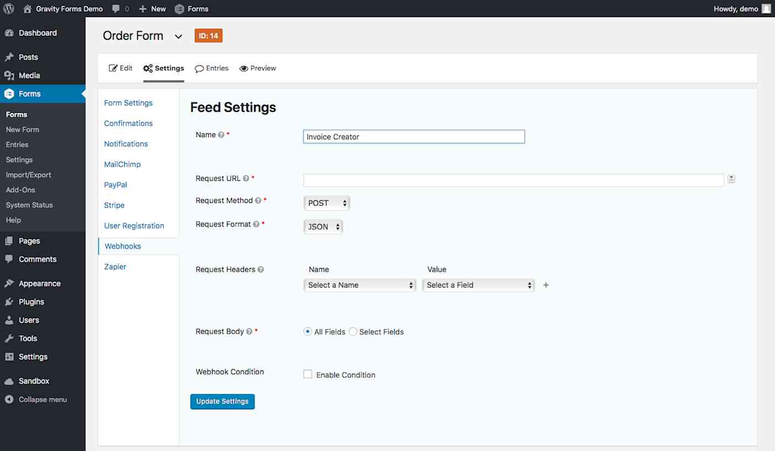Open the Request Method POST dropdown
Image resolution: width=775 pixels, height=451 pixels.
tap(327, 203)
